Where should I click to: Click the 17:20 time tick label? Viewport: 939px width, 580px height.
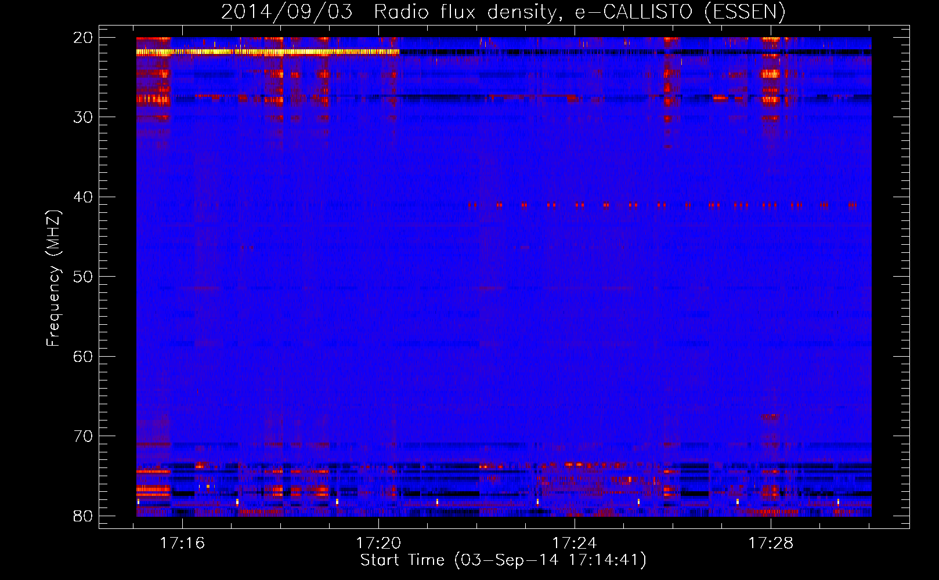378,543
